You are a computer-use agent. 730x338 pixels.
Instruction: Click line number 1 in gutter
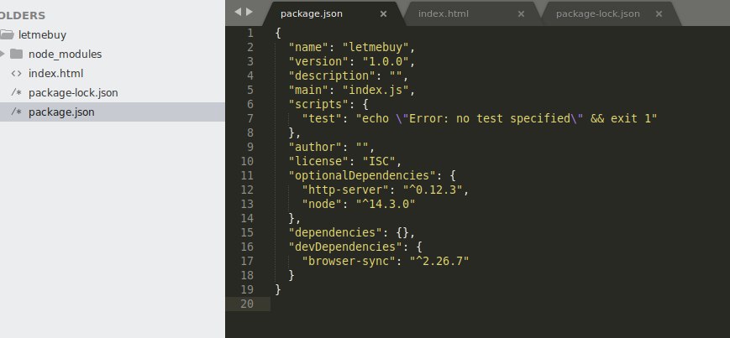(250, 33)
